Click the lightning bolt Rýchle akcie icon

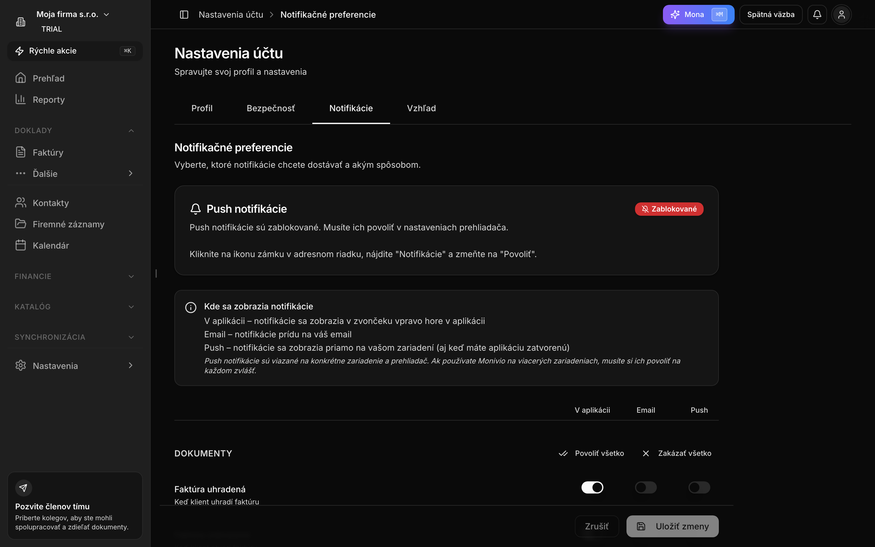click(x=19, y=51)
